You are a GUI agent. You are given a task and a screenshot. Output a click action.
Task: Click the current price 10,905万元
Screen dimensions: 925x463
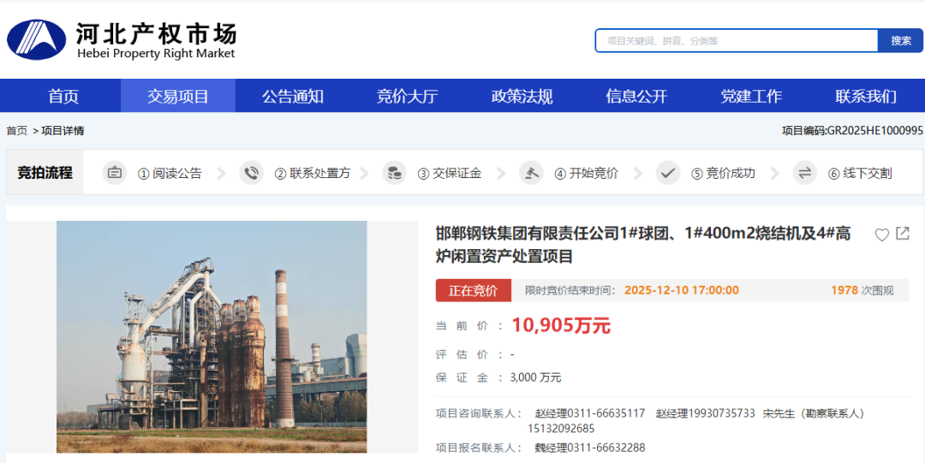coord(561,325)
